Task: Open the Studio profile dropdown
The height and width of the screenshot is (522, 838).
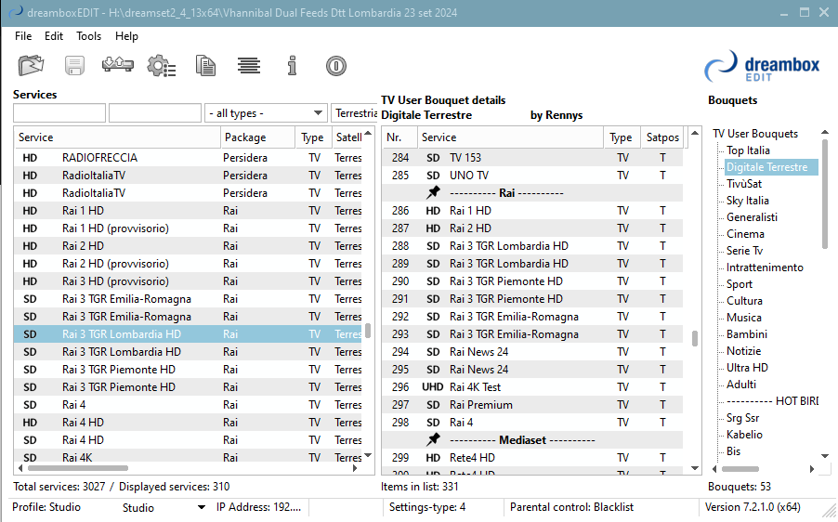Action: [164, 507]
